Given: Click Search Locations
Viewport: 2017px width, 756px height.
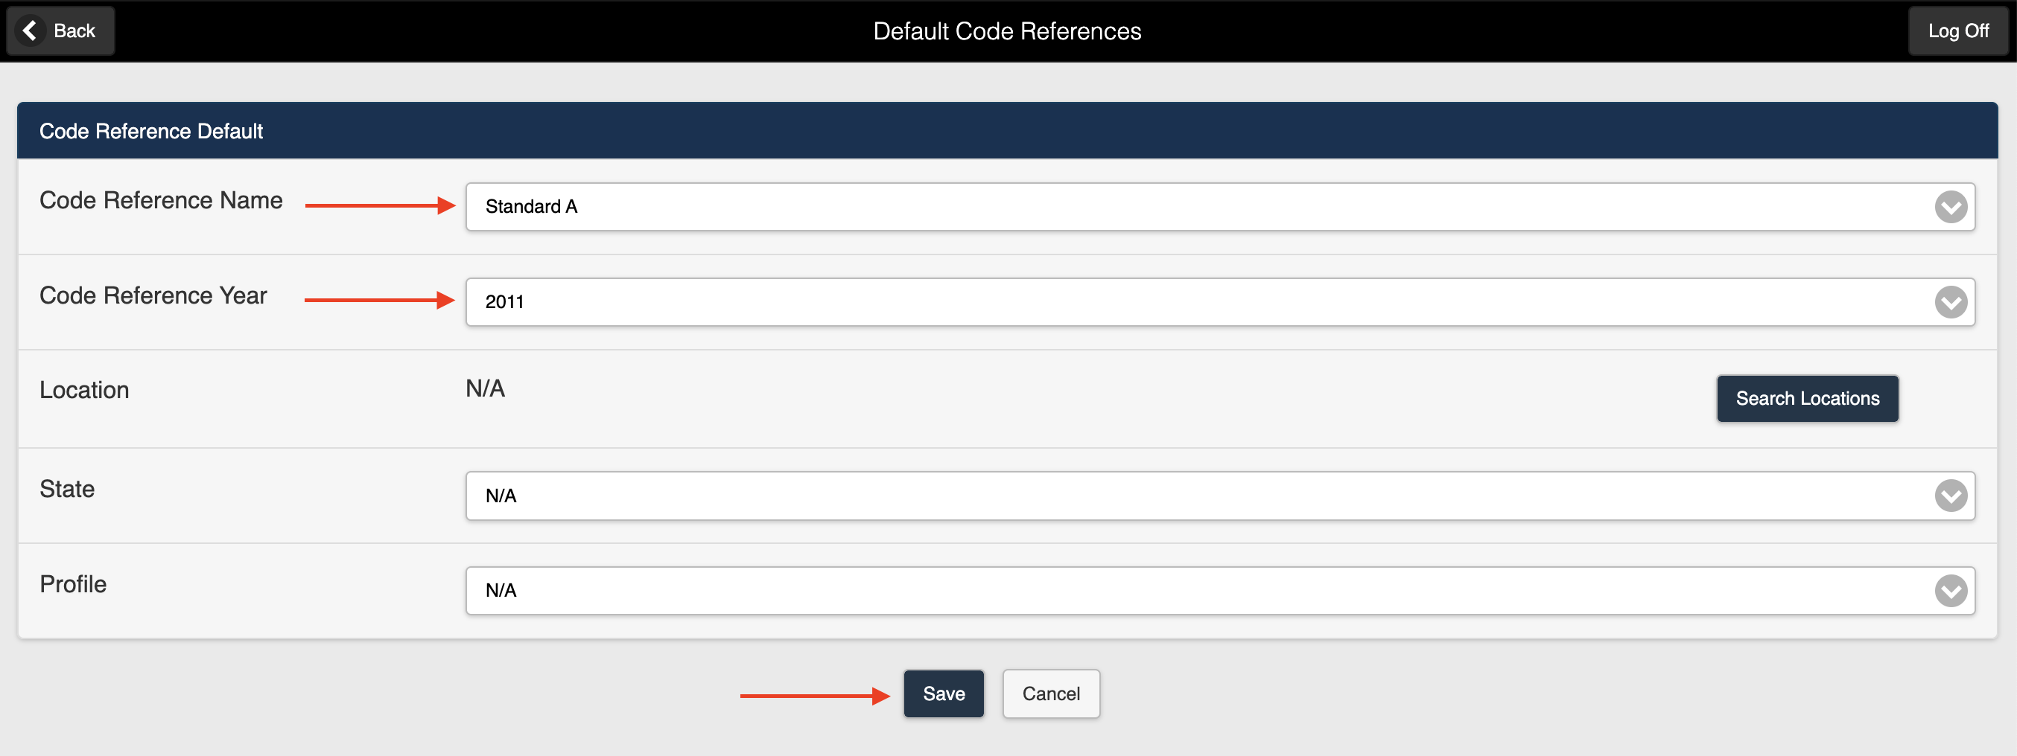Looking at the screenshot, I should (x=1807, y=398).
